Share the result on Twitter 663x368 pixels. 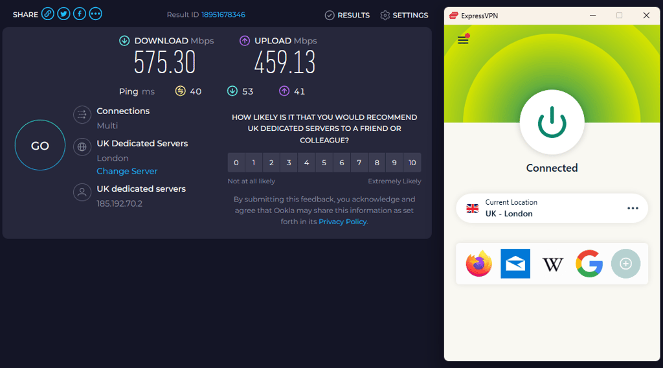(x=64, y=14)
